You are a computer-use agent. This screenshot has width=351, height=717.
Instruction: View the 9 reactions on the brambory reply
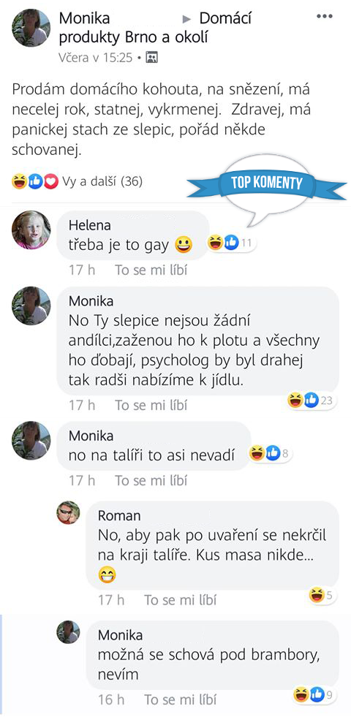click(315, 695)
